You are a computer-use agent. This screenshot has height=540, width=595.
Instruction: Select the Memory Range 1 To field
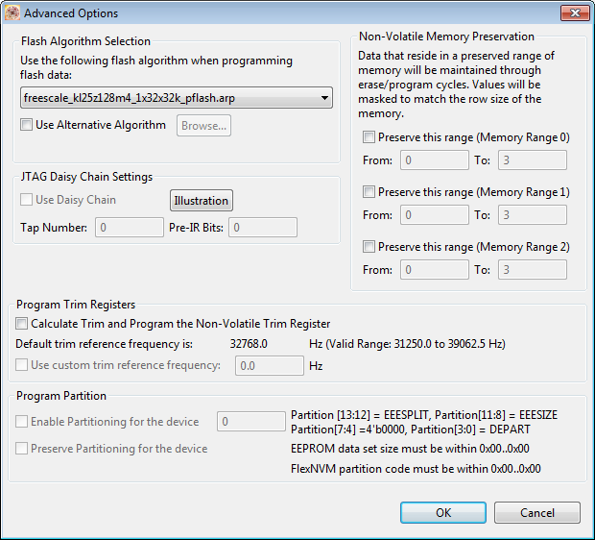[x=533, y=215]
